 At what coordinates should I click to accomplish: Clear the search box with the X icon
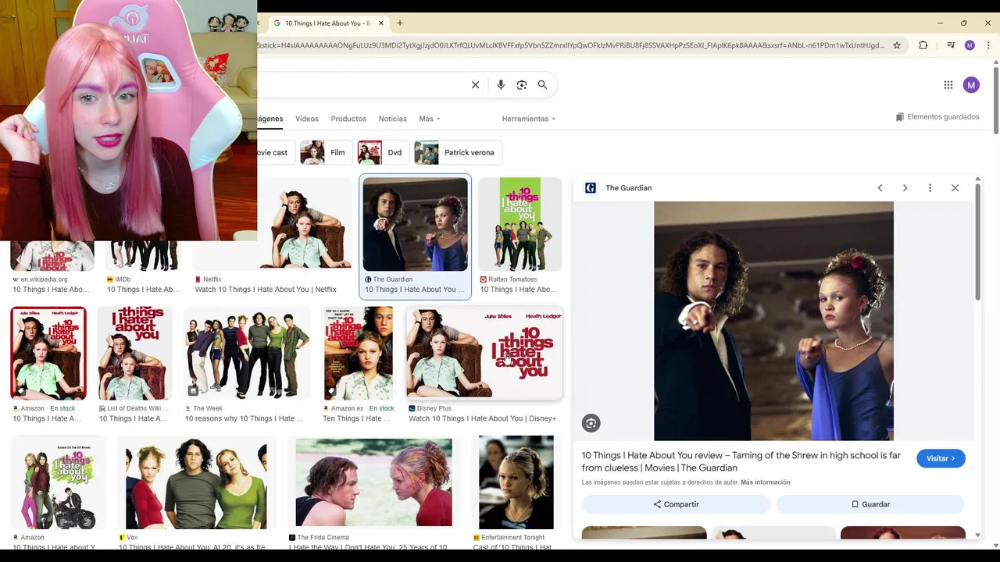coord(475,85)
